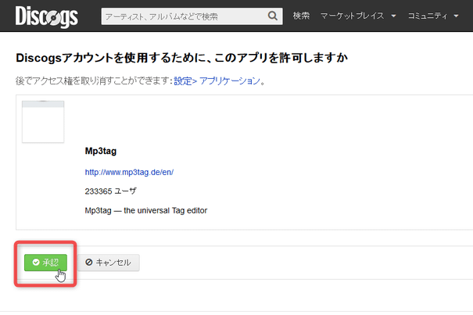The height and width of the screenshot is (315, 473).
Task: Focus the artist and album search field
Action: click(x=192, y=16)
